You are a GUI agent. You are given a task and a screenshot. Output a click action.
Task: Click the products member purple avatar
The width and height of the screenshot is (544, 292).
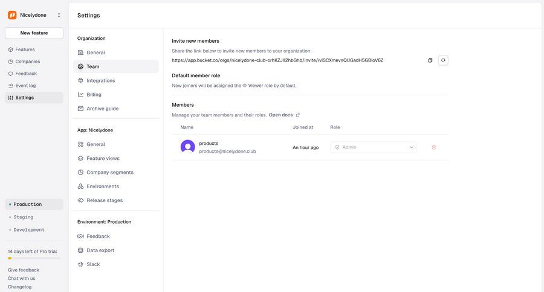tap(188, 147)
